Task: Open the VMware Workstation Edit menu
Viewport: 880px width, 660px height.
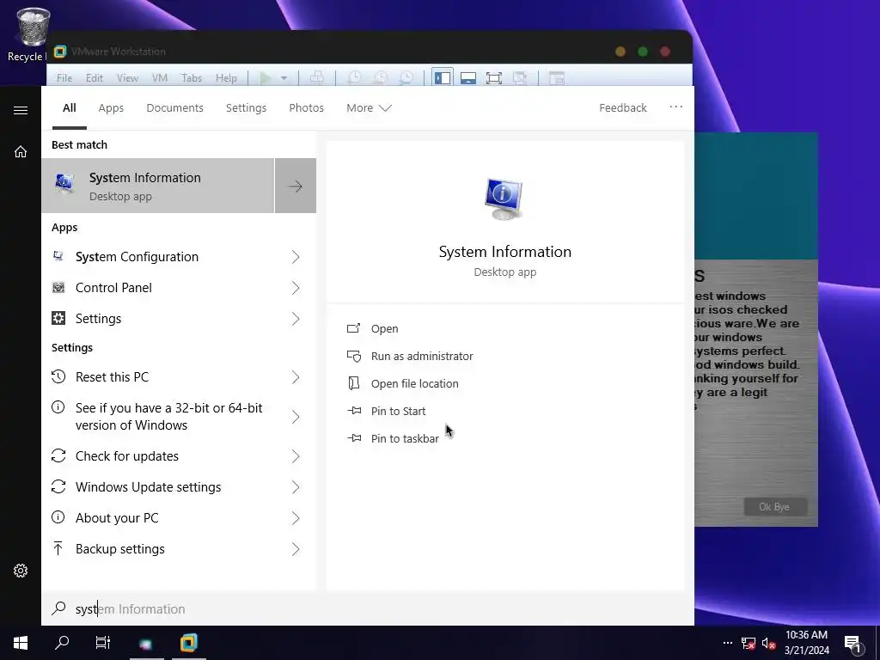Action: coord(95,77)
